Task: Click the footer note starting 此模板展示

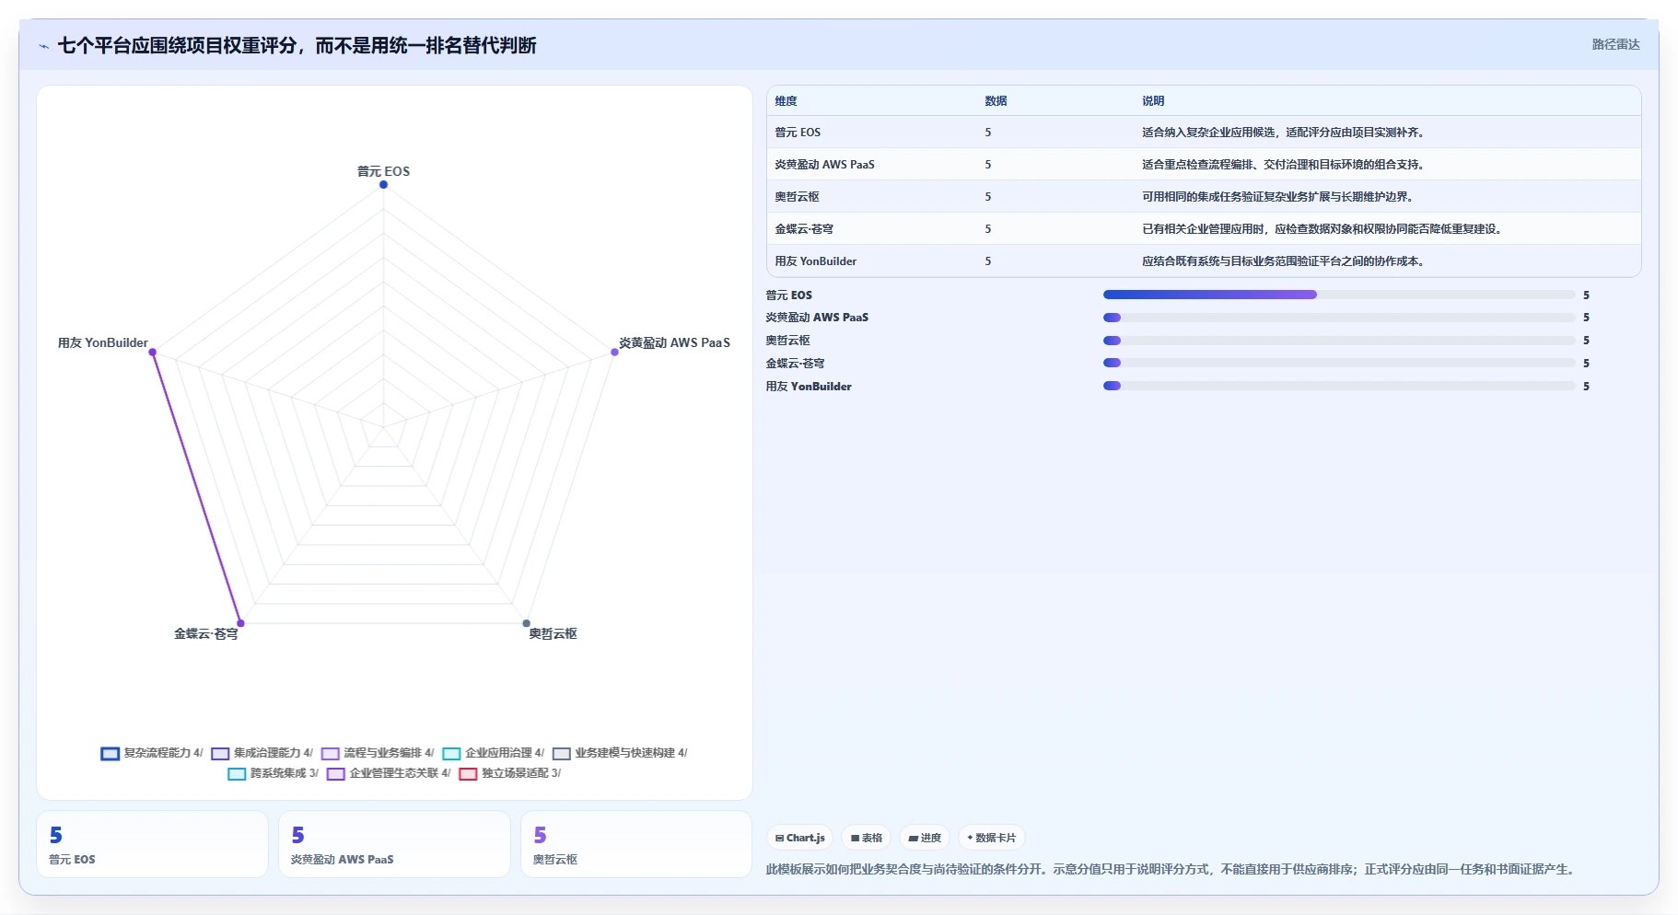Action: click(x=1172, y=869)
